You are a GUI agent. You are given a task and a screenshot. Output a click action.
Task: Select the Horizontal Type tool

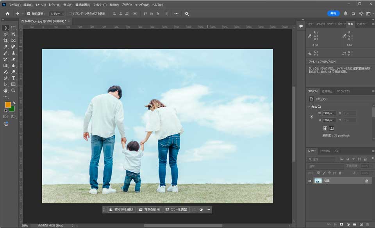click(13, 78)
